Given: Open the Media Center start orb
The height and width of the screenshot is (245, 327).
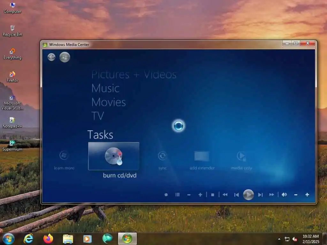Looking at the screenshot, I should coord(65,57).
